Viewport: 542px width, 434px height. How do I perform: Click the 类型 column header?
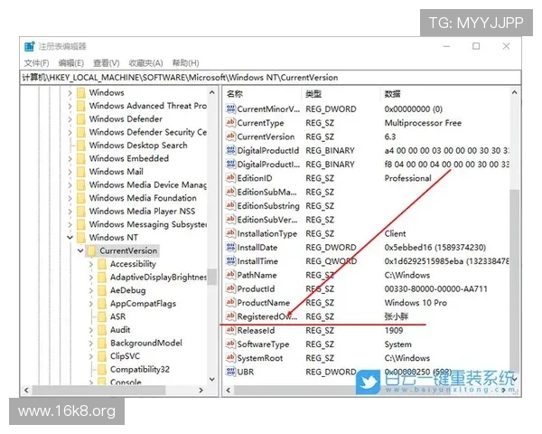[x=313, y=94]
